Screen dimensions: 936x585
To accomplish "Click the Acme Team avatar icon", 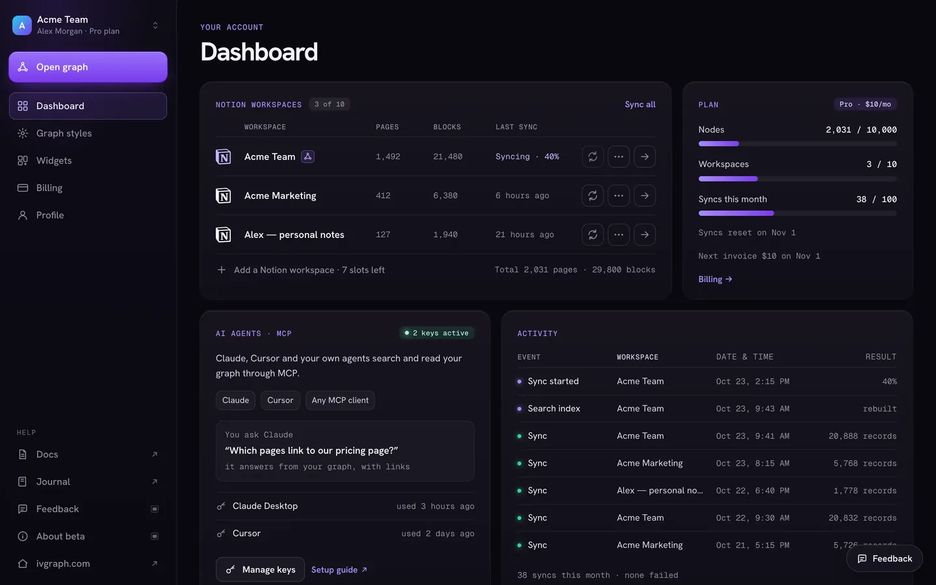I will [22, 25].
